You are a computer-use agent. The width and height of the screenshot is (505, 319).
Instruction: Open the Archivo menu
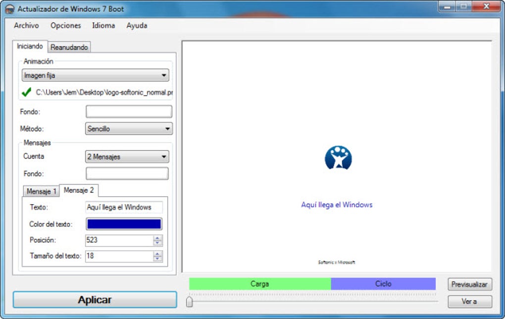(x=26, y=25)
